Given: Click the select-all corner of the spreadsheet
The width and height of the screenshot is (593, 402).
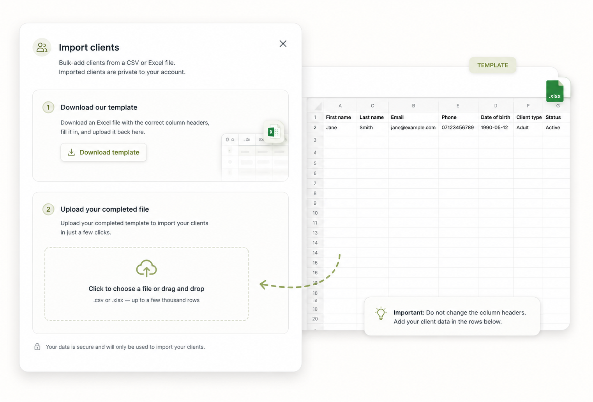Looking at the screenshot, I should pyautogui.click(x=315, y=105).
